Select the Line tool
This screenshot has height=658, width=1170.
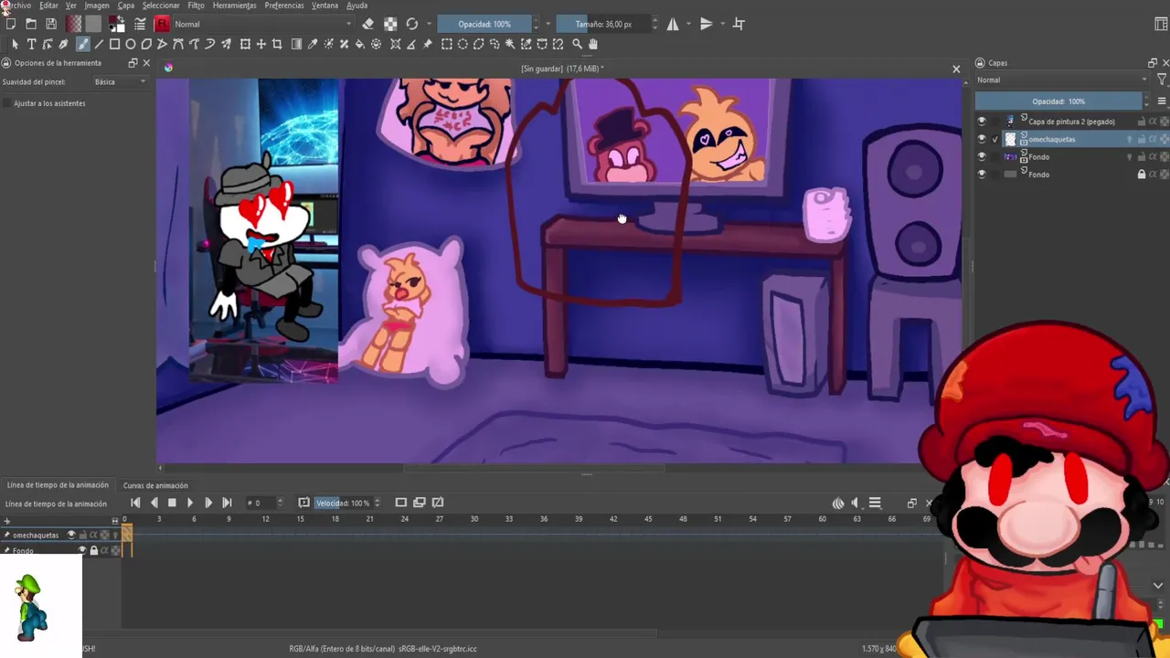tap(99, 44)
